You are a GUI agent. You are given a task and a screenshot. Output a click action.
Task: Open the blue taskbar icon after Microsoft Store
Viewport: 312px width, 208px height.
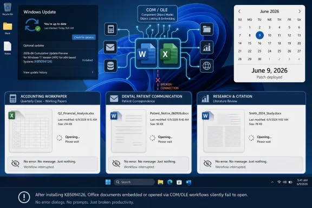click(188, 182)
